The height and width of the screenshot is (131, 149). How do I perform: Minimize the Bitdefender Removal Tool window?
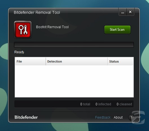(123, 12)
